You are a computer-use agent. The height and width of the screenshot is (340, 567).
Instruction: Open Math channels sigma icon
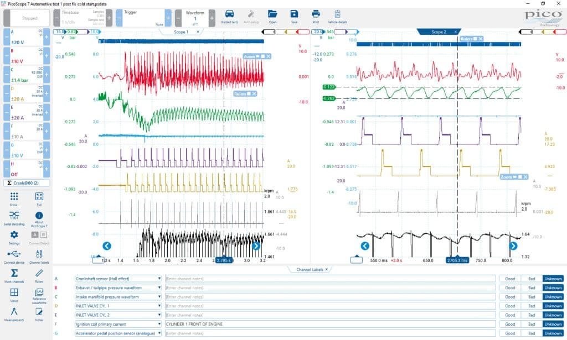[14, 276]
